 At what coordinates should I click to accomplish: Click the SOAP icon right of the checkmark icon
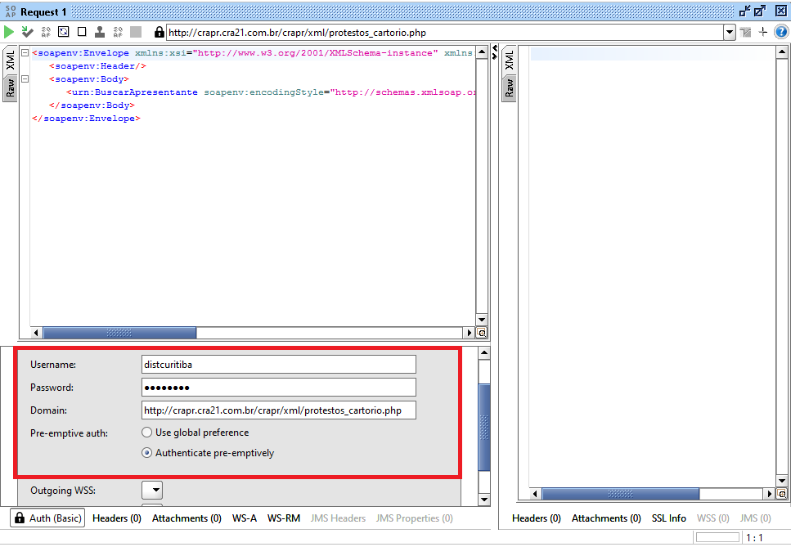46,32
